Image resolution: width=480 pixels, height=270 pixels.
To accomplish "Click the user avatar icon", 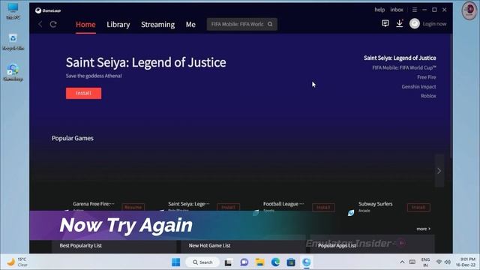I will click(x=415, y=23).
